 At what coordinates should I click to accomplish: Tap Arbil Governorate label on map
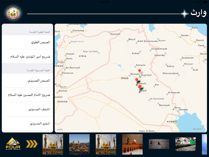pos(148,41)
